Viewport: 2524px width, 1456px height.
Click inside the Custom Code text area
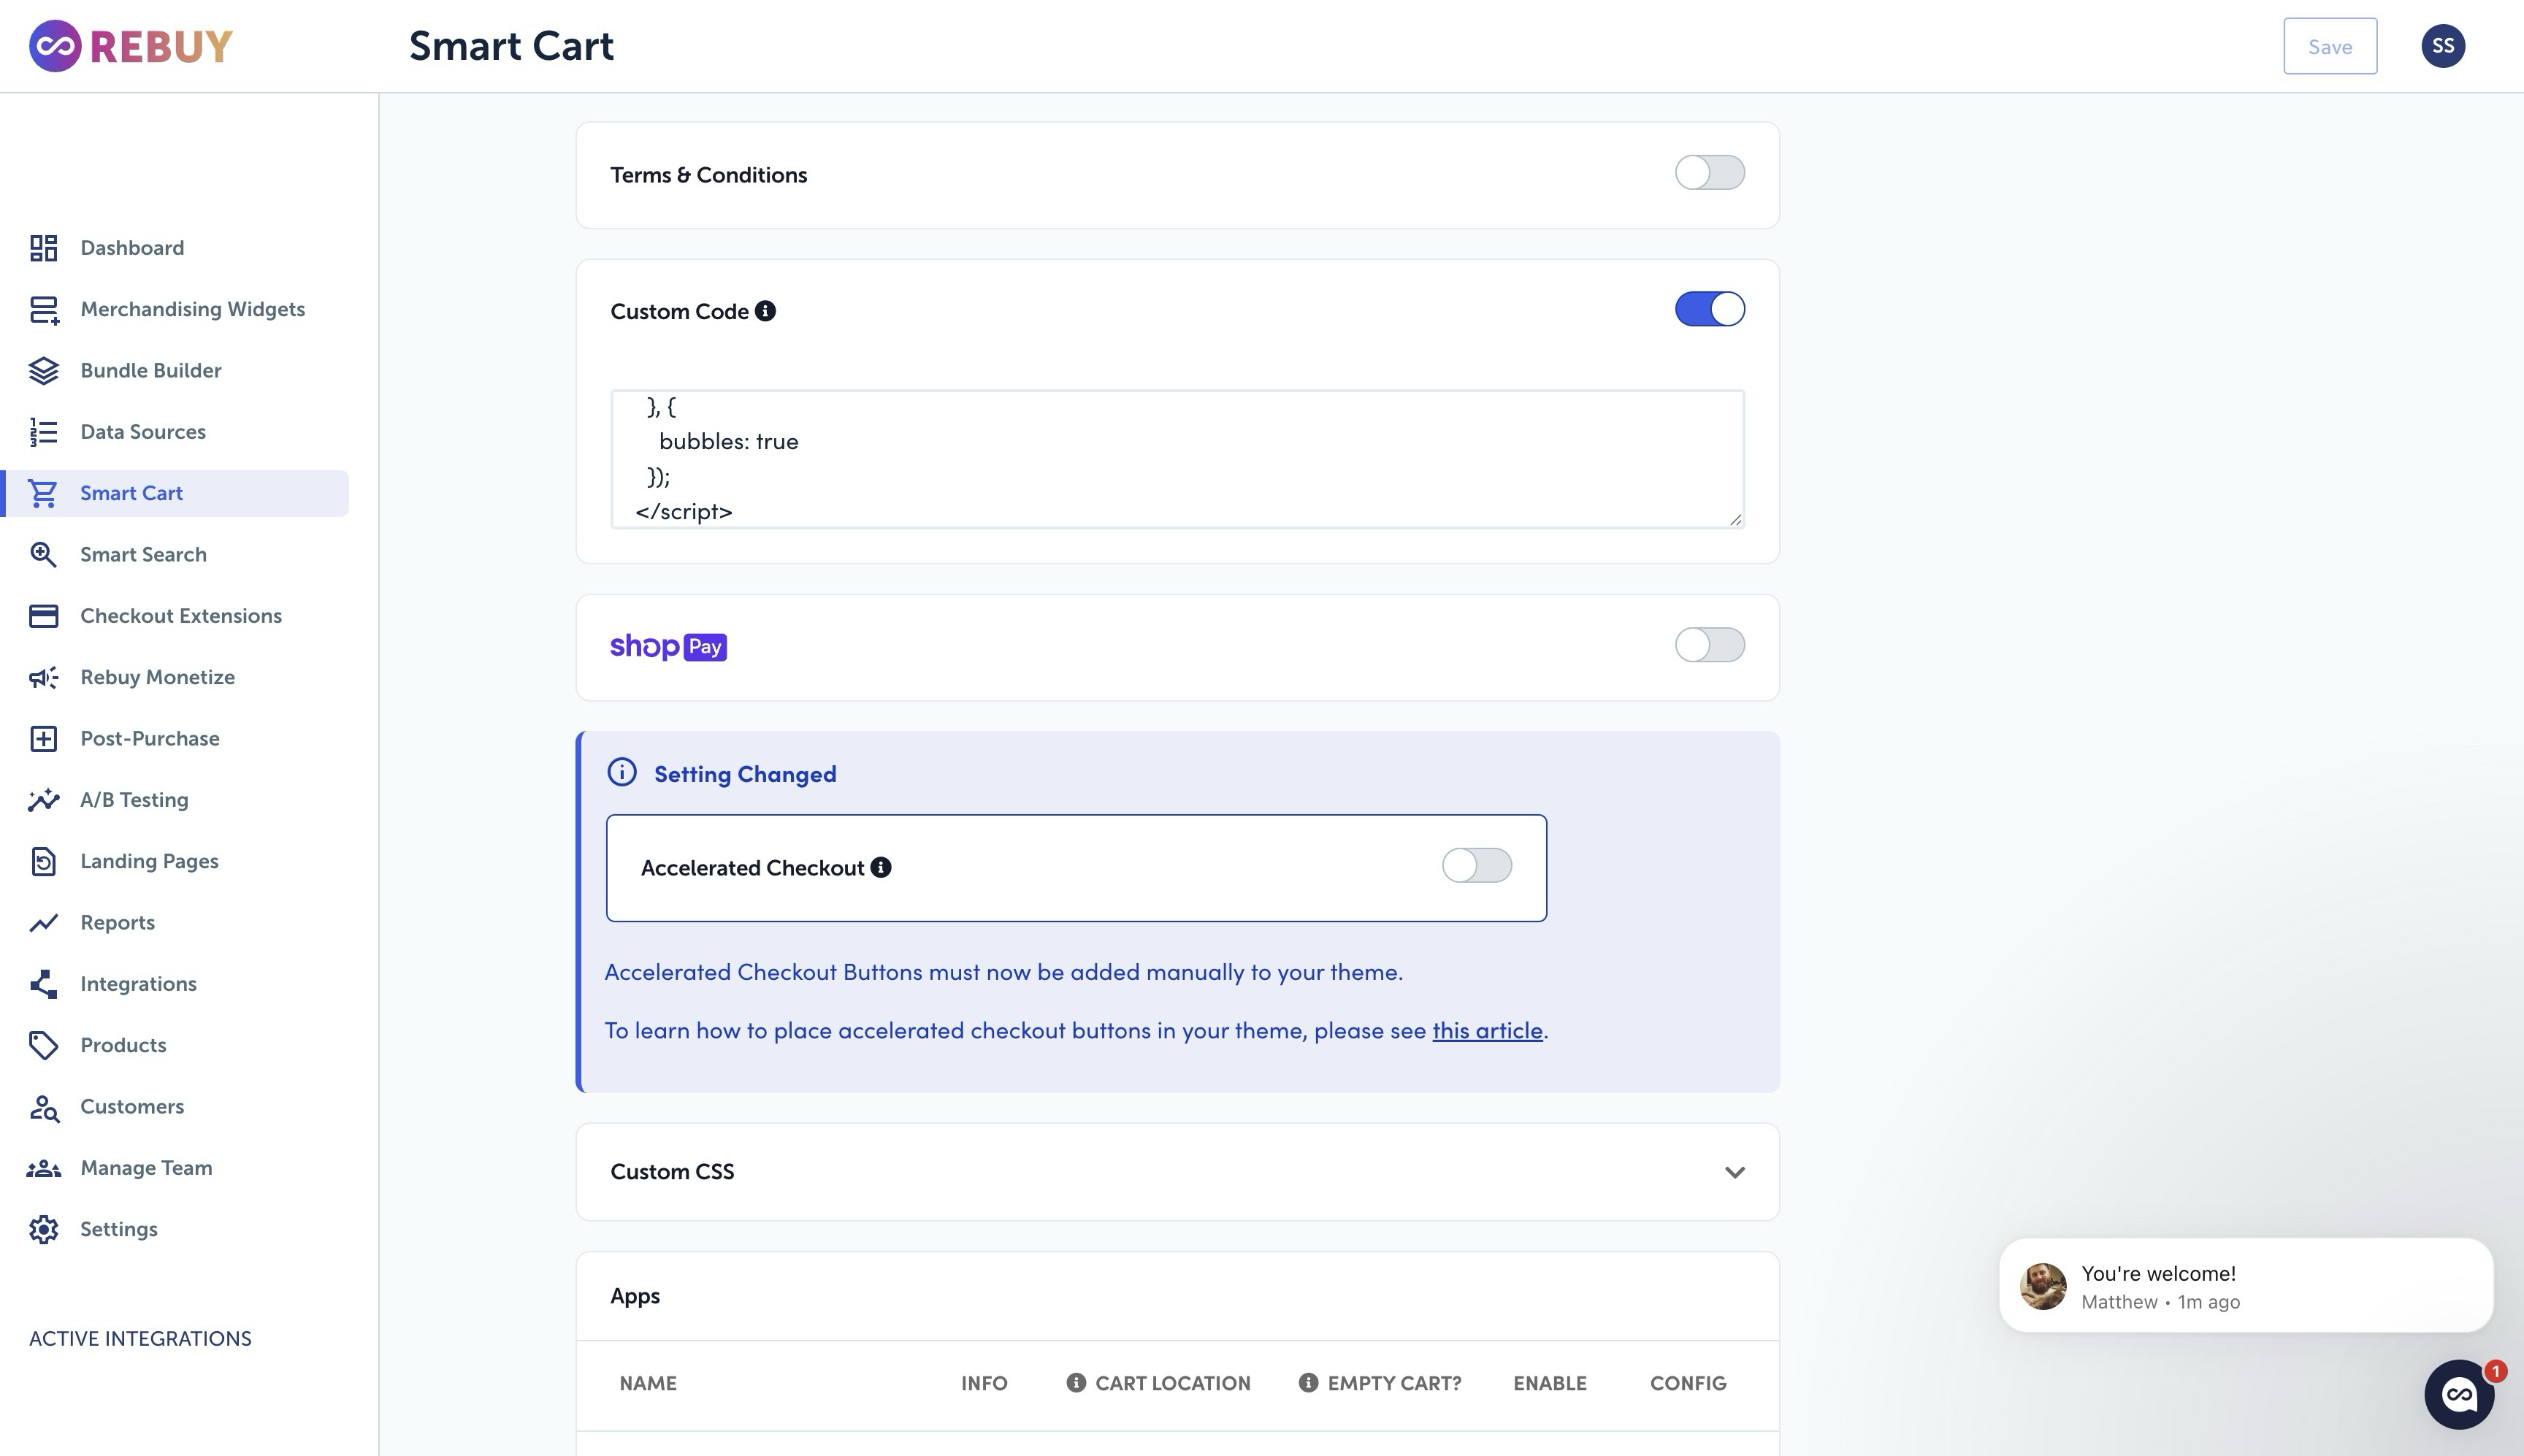click(1176, 459)
